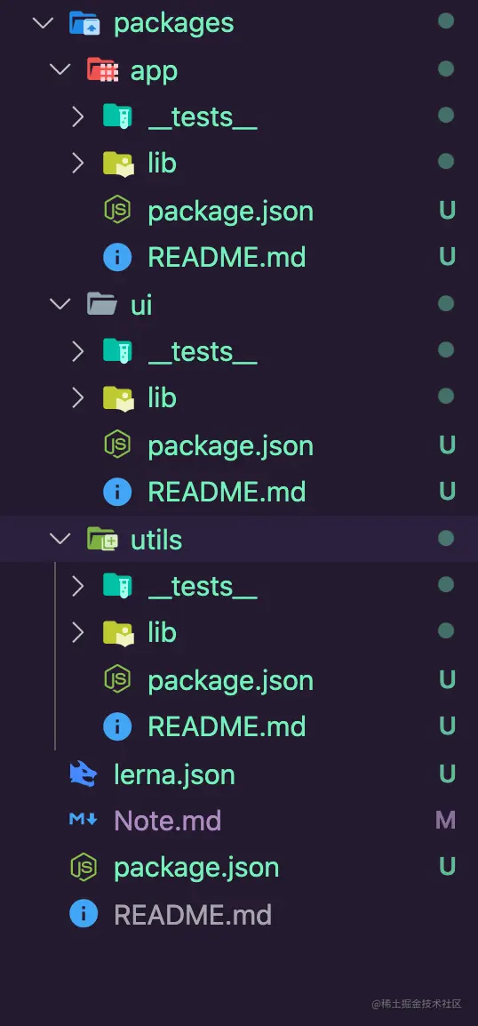Expand the lib folder under ui
478x1026 pixels.
[78, 397]
